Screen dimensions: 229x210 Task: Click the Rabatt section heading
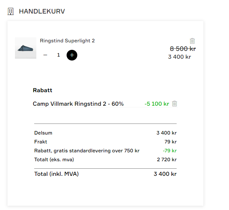[x=42, y=90]
